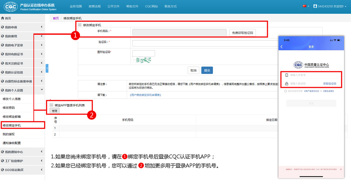Click the China flag language icon
Image resolution: width=351 pixels, height=182 pixels.
point(304,6)
